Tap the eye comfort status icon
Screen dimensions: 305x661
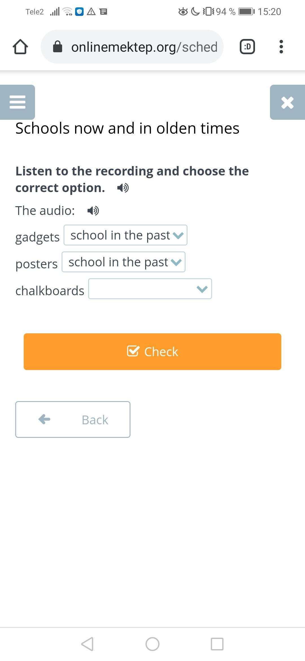pos(183,12)
